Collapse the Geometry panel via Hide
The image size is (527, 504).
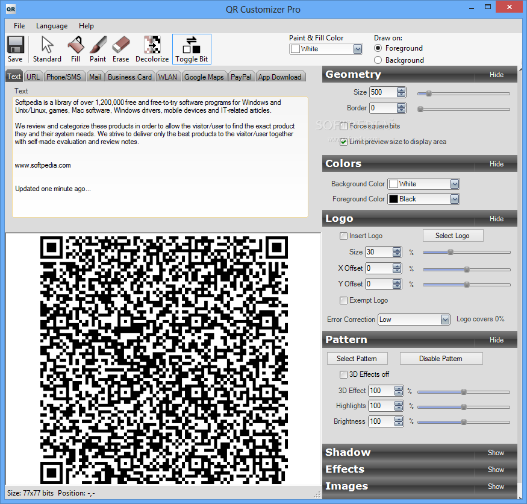pyautogui.click(x=496, y=75)
